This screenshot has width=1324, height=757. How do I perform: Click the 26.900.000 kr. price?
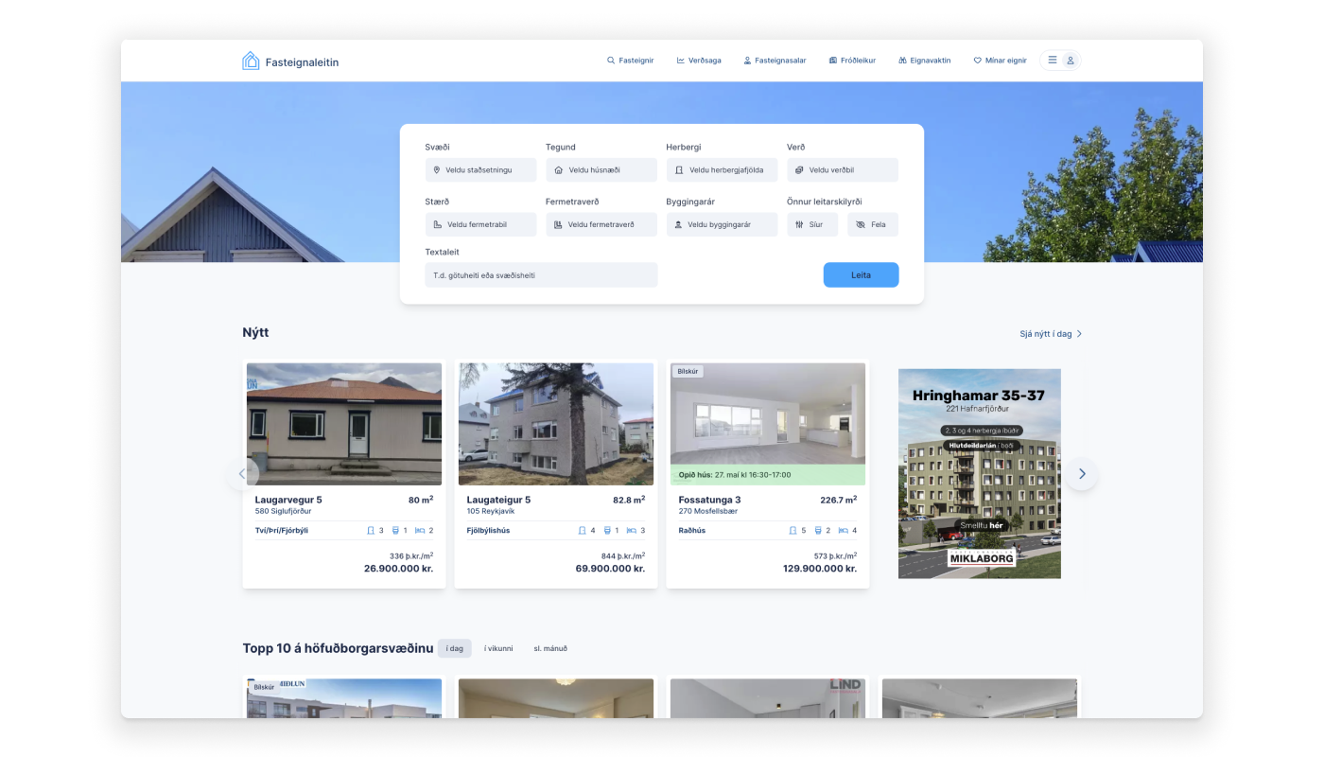click(398, 569)
